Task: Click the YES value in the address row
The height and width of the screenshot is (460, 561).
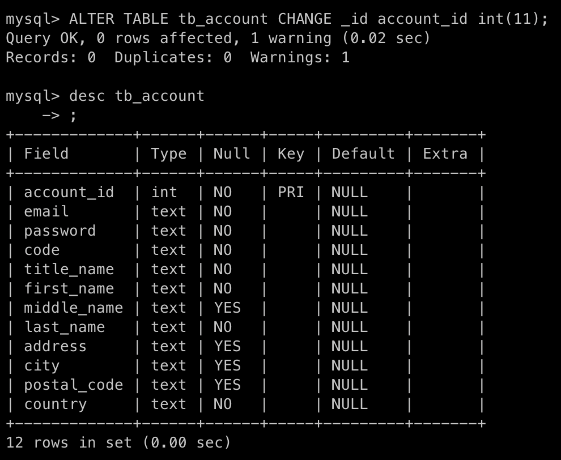Action: tap(227, 347)
